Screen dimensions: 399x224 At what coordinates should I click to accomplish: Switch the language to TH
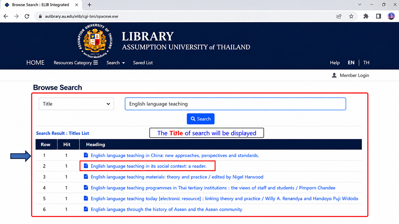(366, 63)
